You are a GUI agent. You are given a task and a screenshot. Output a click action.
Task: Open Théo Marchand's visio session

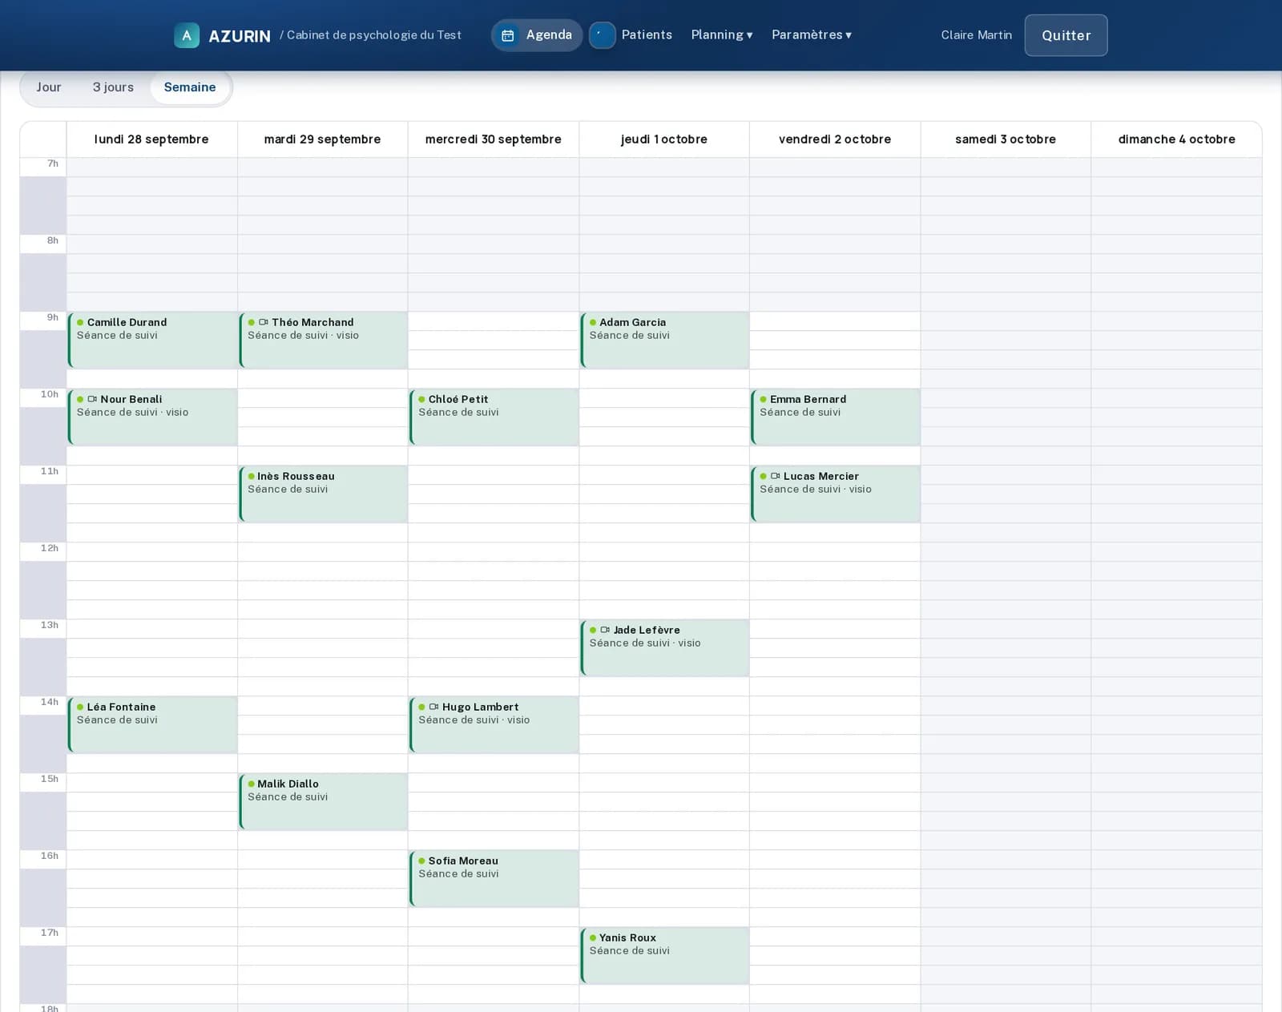point(323,340)
